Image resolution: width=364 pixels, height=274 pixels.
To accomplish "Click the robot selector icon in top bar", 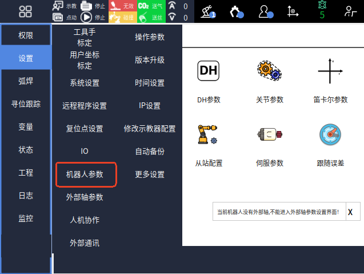I will point(209,11).
